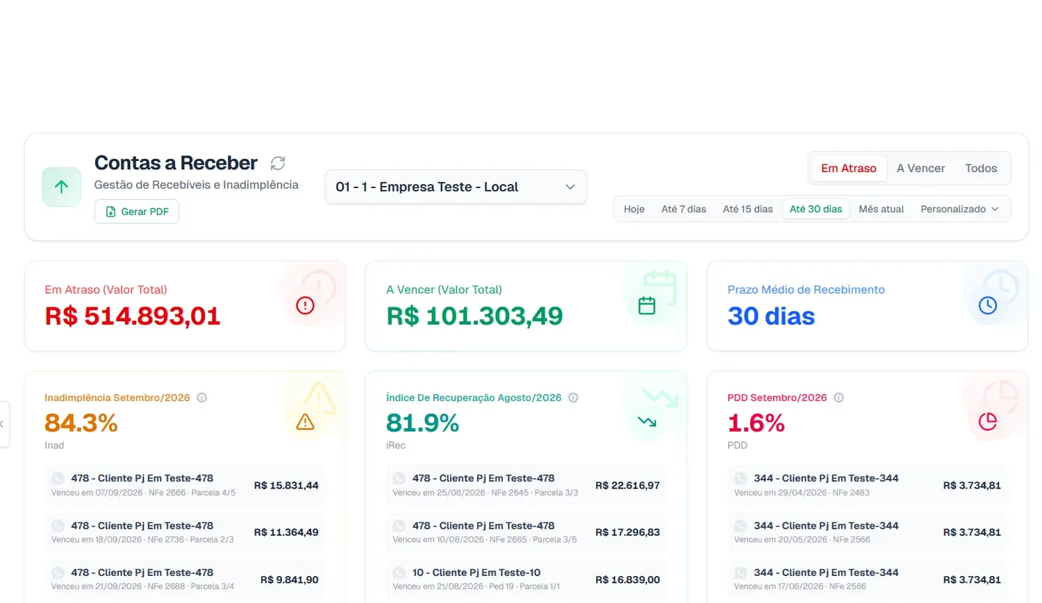1042x603 pixels.
Task: Click the 30 dias value
Action: 771,316
